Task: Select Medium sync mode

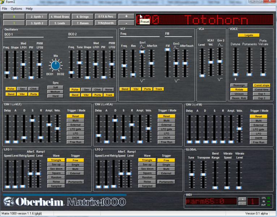Action: [x=55, y=92]
